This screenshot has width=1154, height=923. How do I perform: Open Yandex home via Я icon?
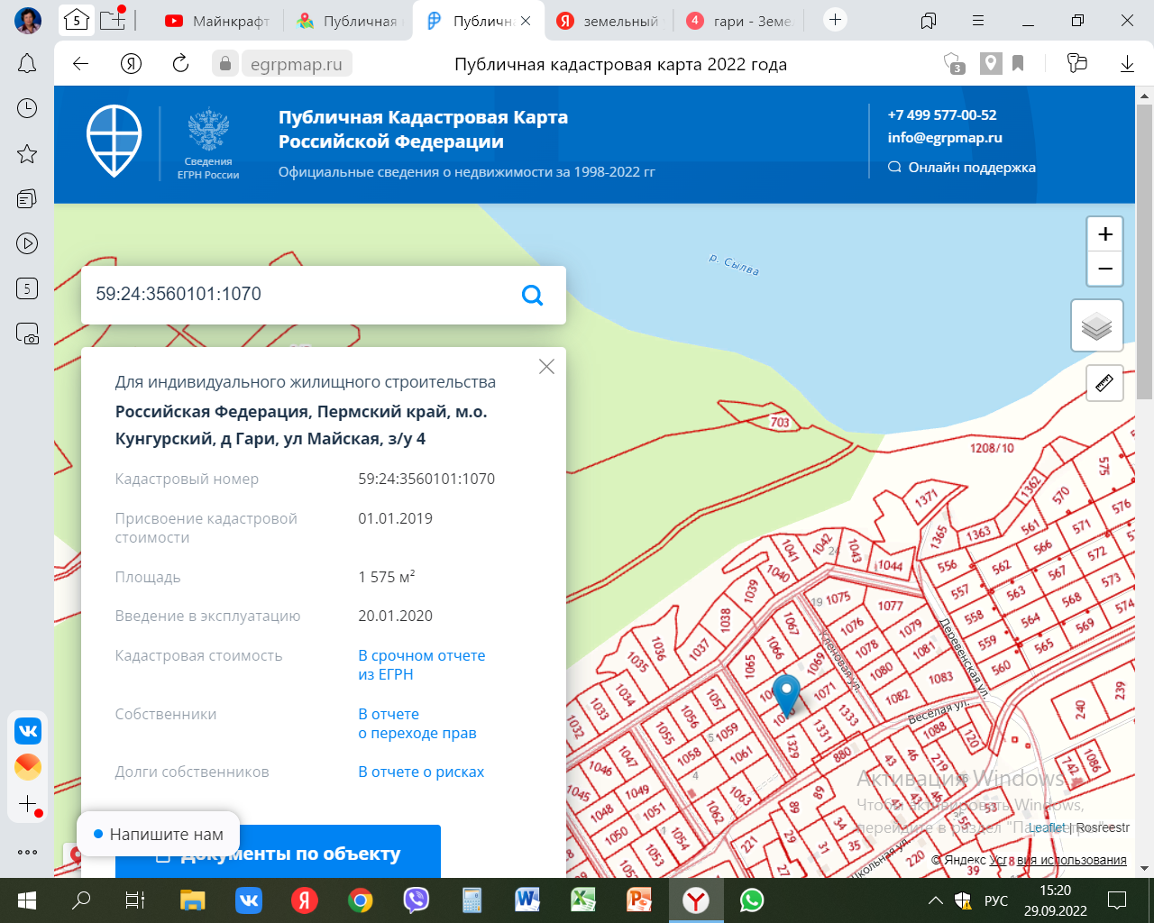click(x=131, y=63)
